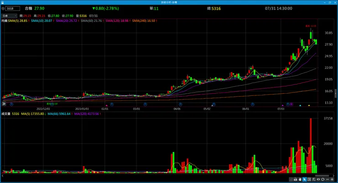338x183 pixels.
Task: Click the scroll left arrow at bottom
Action: pyautogui.click(x=2, y=176)
